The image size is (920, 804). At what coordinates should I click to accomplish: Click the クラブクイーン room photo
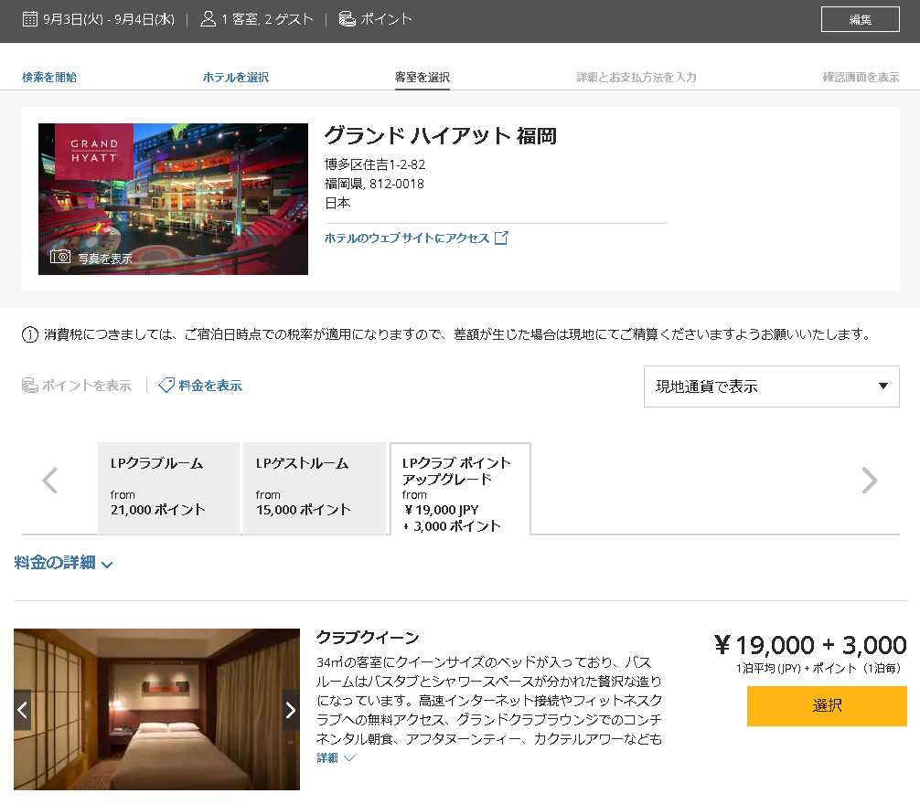click(x=156, y=710)
